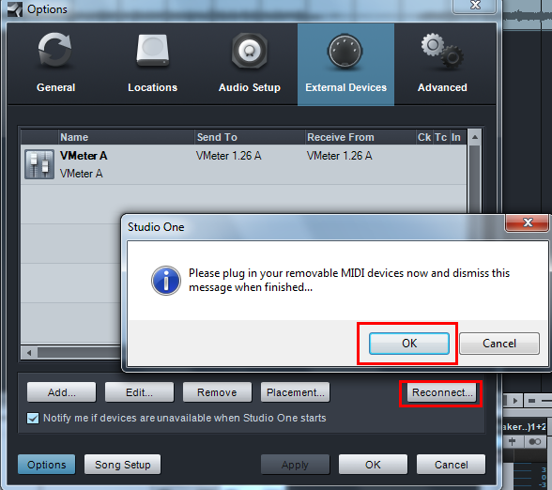552x490 pixels.
Task: Click the Add... device button
Action: point(62,392)
